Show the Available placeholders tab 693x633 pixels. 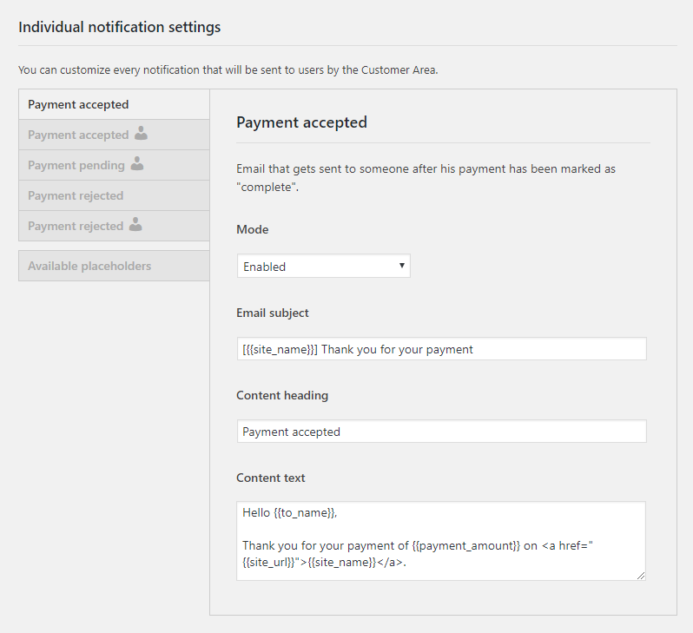click(114, 266)
